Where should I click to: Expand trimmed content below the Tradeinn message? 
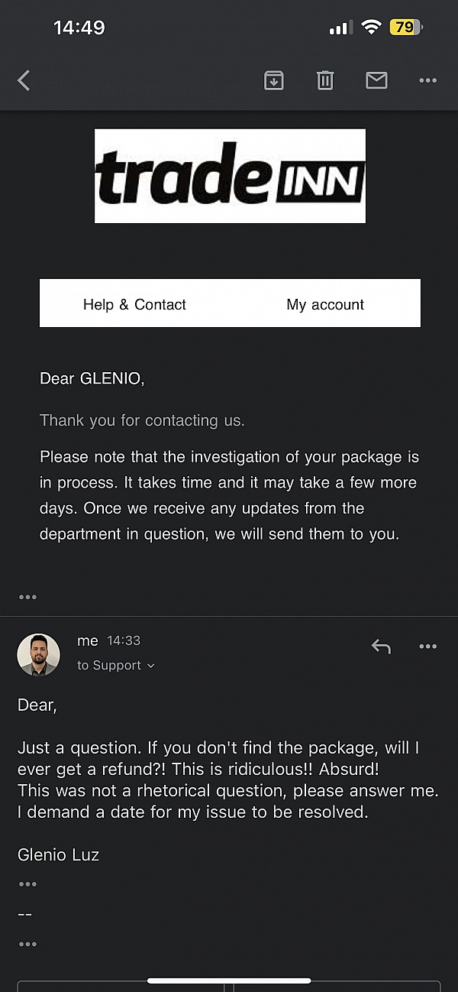[27, 597]
